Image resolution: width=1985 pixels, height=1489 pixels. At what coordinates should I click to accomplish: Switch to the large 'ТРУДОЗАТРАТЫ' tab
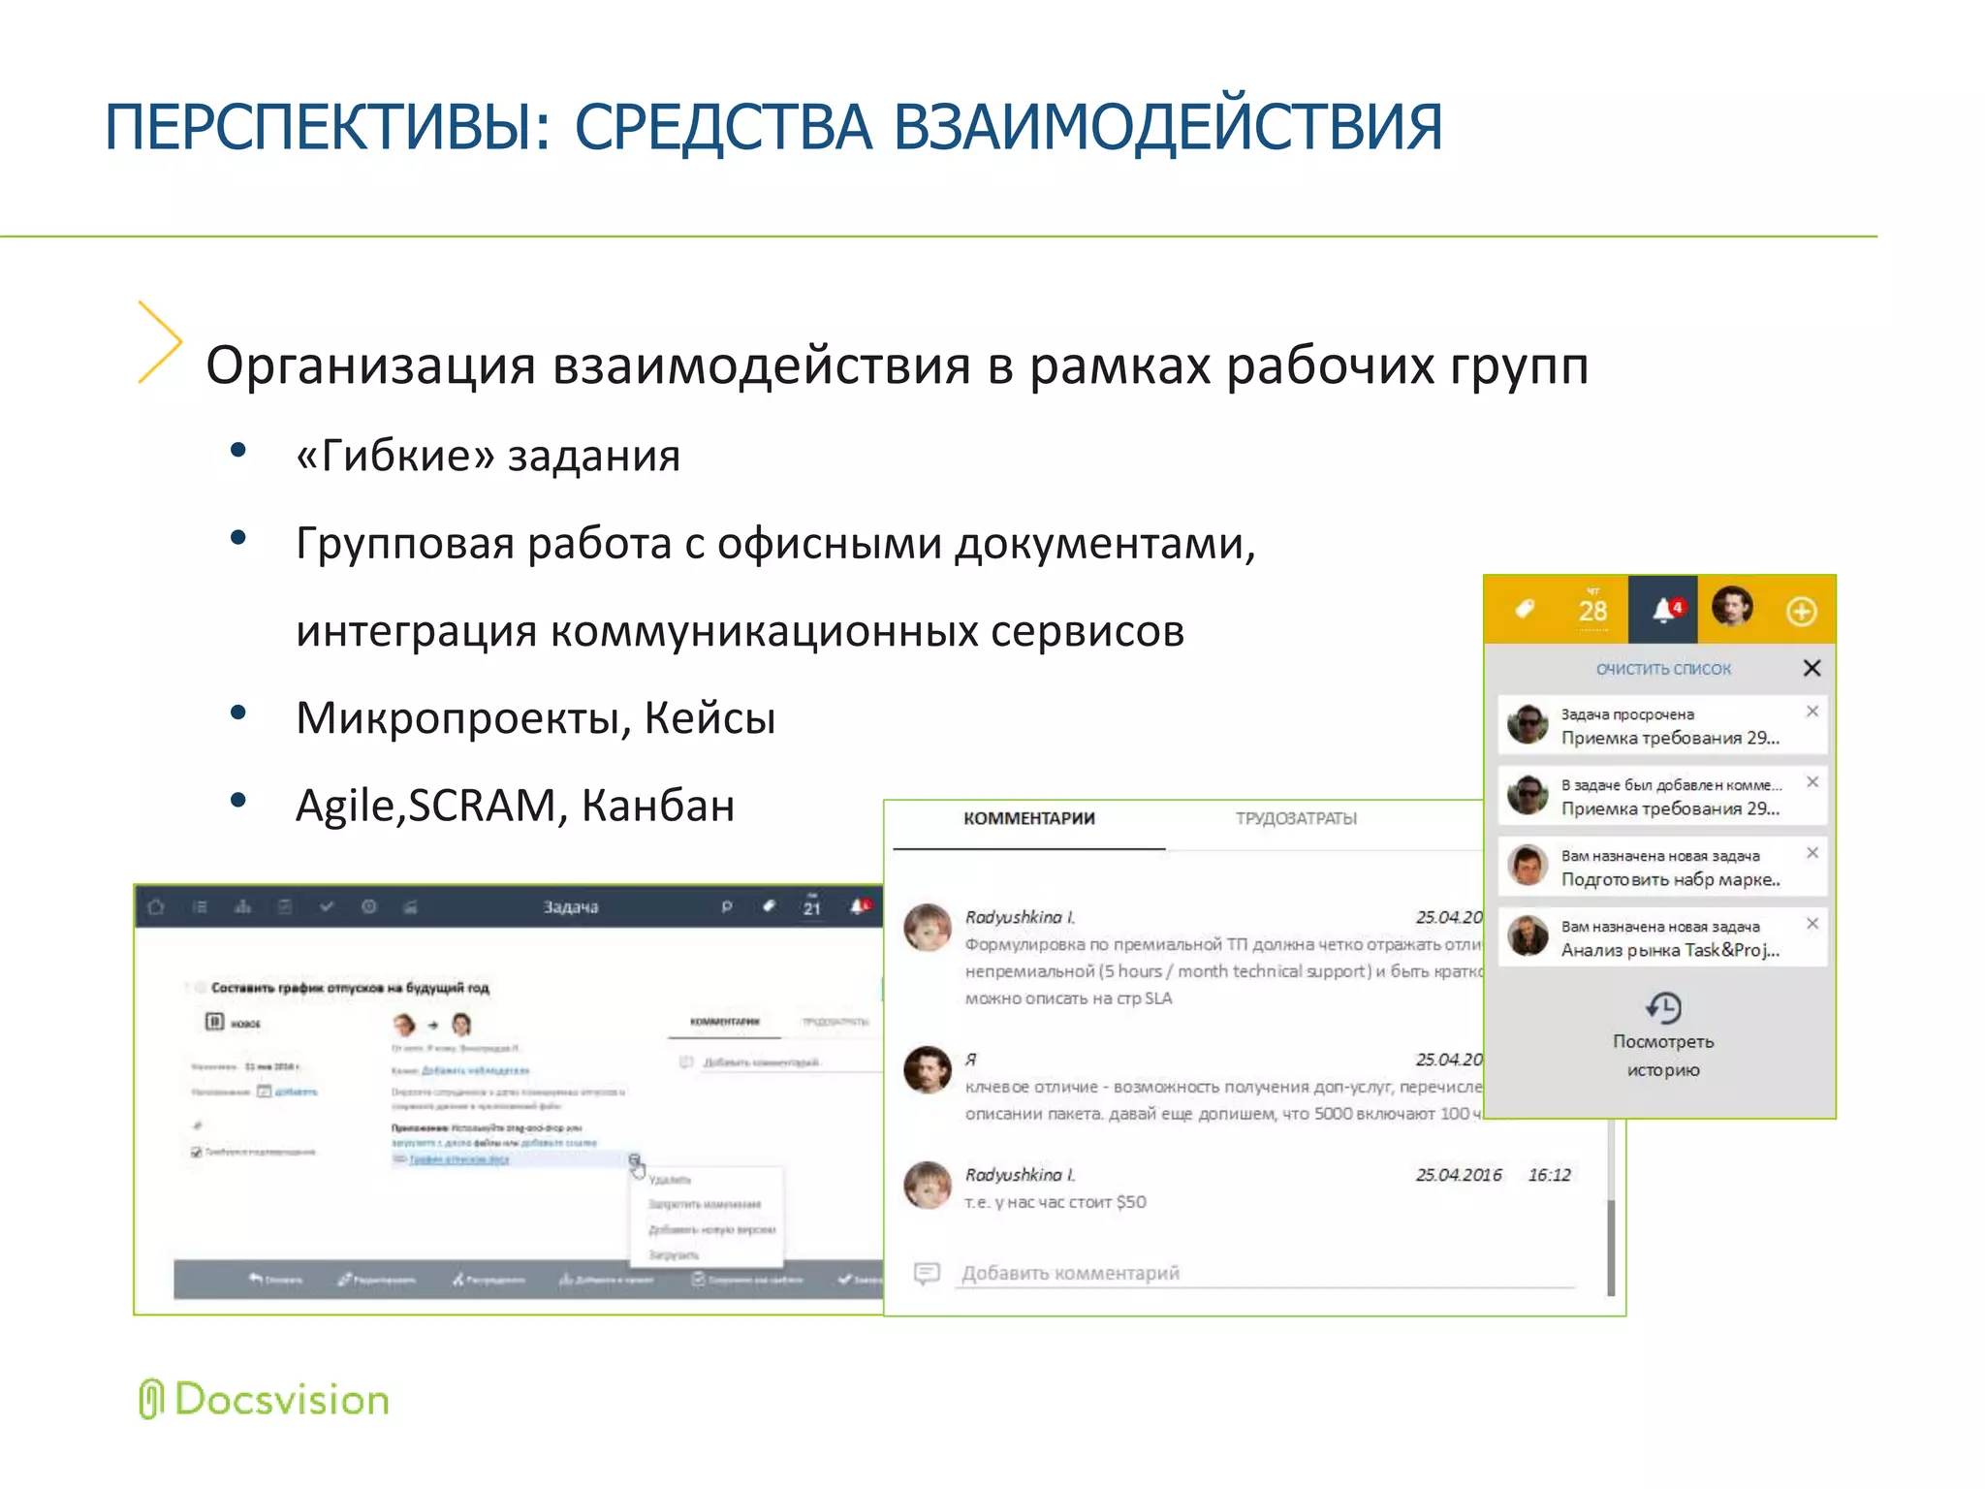[x=1296, y=819]
